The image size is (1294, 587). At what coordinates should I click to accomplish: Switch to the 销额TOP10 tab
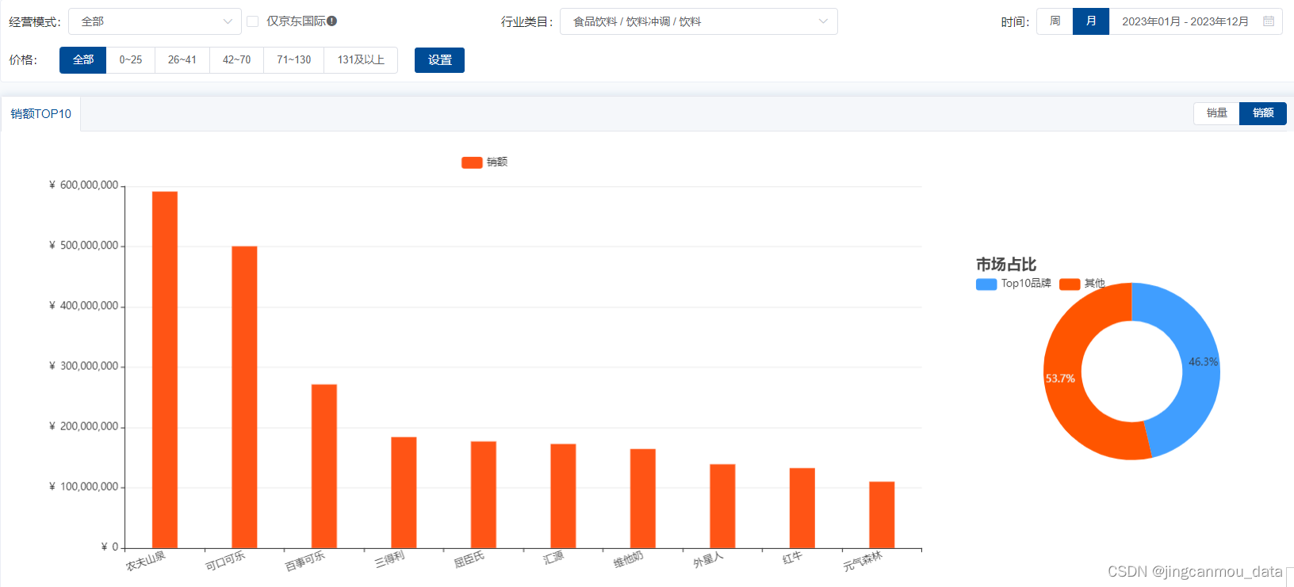[41, 114]
